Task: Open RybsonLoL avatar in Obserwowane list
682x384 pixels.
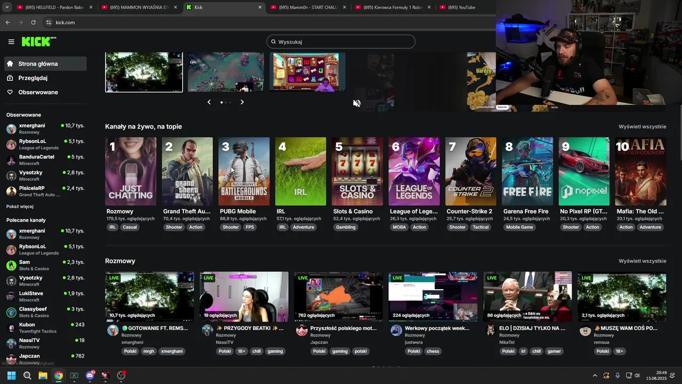Action: coord(11,145)
